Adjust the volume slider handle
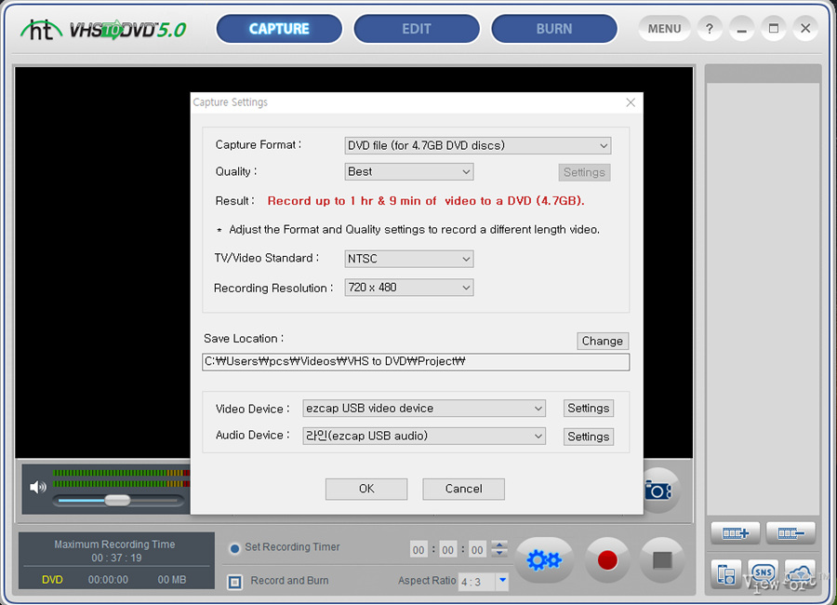This screenshot has height=605, width=837. pyautogui.click(x=117, y=500)
